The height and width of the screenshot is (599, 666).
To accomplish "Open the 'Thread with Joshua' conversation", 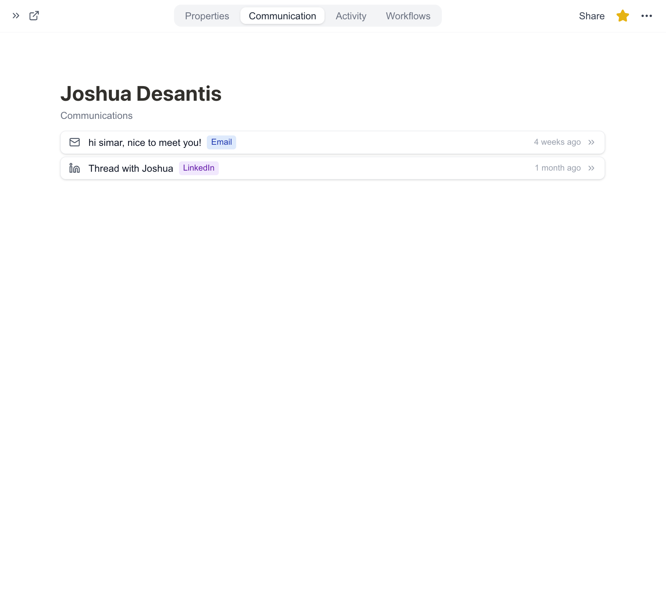I will tap(130, 169).
